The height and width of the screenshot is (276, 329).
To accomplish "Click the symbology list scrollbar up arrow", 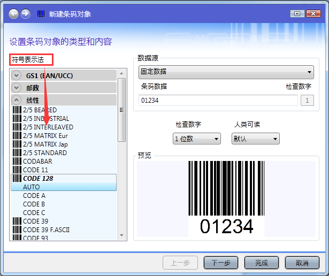I will [x=121, y=73].
